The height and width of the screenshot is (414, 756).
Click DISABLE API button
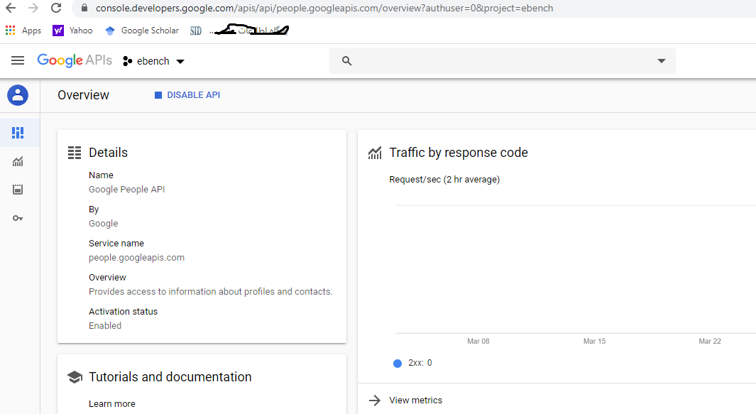[x=187, y=95]
